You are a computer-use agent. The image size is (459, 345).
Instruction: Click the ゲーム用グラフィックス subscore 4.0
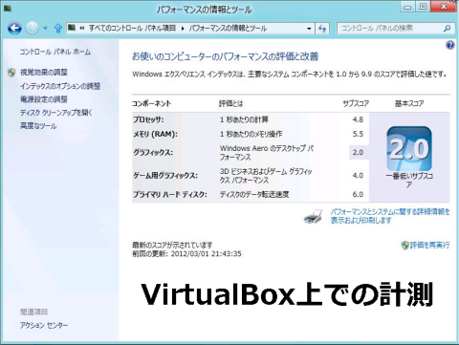358,176
